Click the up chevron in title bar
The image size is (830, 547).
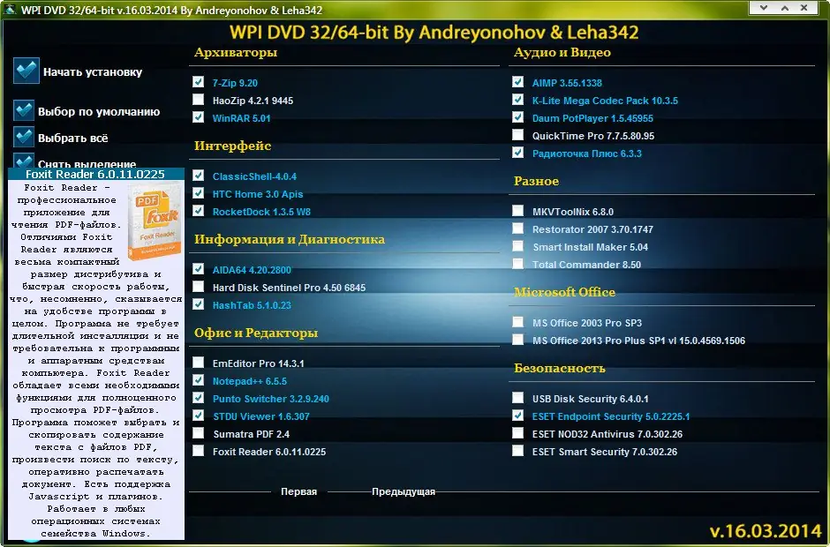coord(784,8)
